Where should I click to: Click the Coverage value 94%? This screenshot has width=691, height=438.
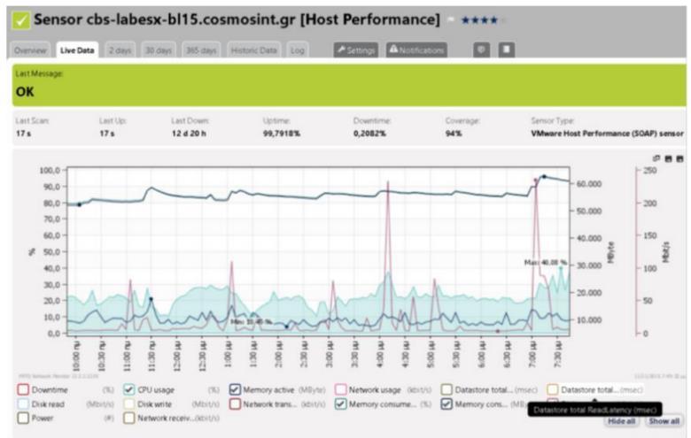tap(454, 134)
